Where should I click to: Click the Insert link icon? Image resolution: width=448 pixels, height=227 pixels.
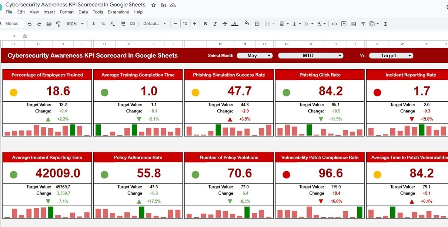click(x=334, y=24)
